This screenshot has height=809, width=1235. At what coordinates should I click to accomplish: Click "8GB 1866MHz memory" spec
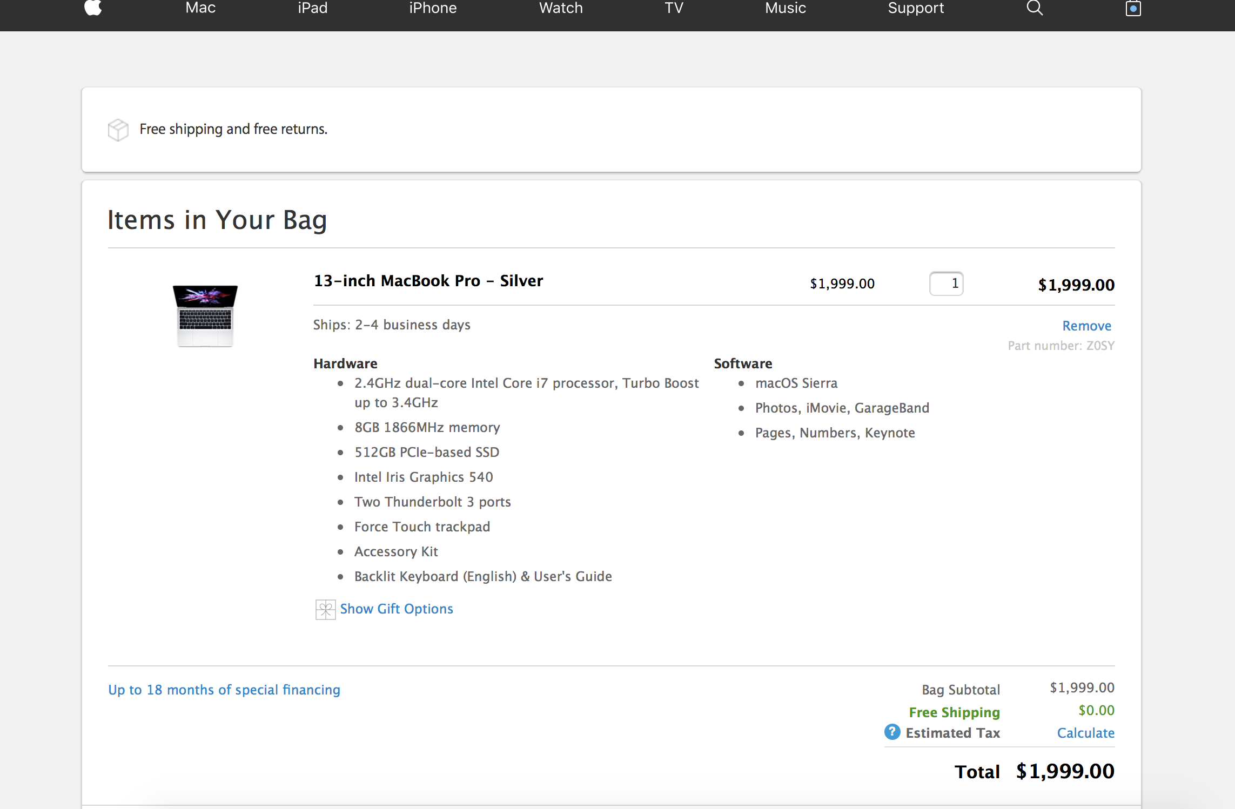(427, 427)
